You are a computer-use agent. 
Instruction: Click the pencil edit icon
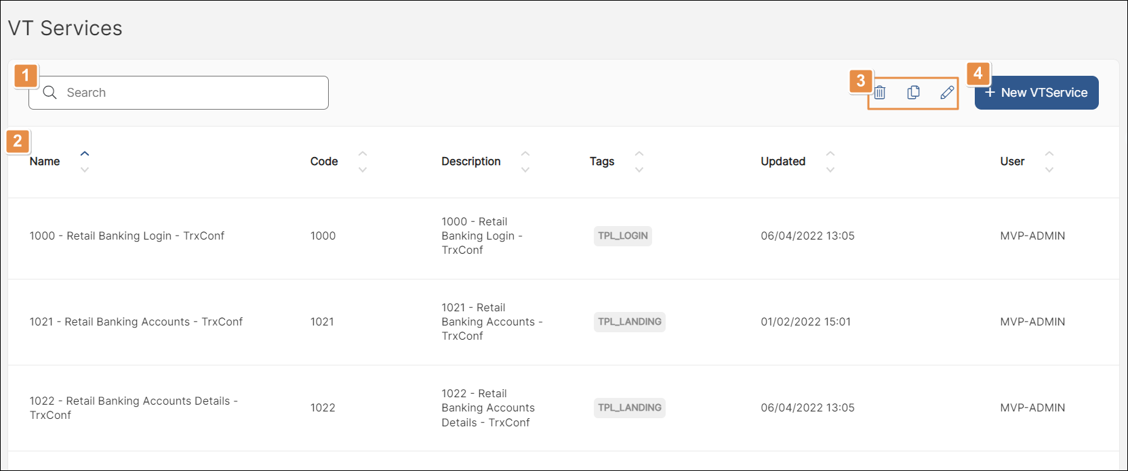pos(947,93)
